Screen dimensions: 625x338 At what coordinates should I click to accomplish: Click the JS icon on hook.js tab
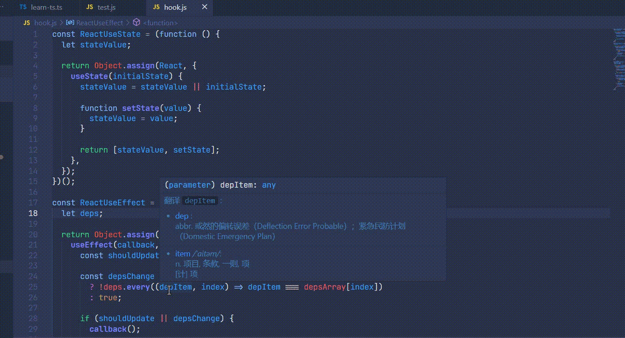(x=156, y=7)
